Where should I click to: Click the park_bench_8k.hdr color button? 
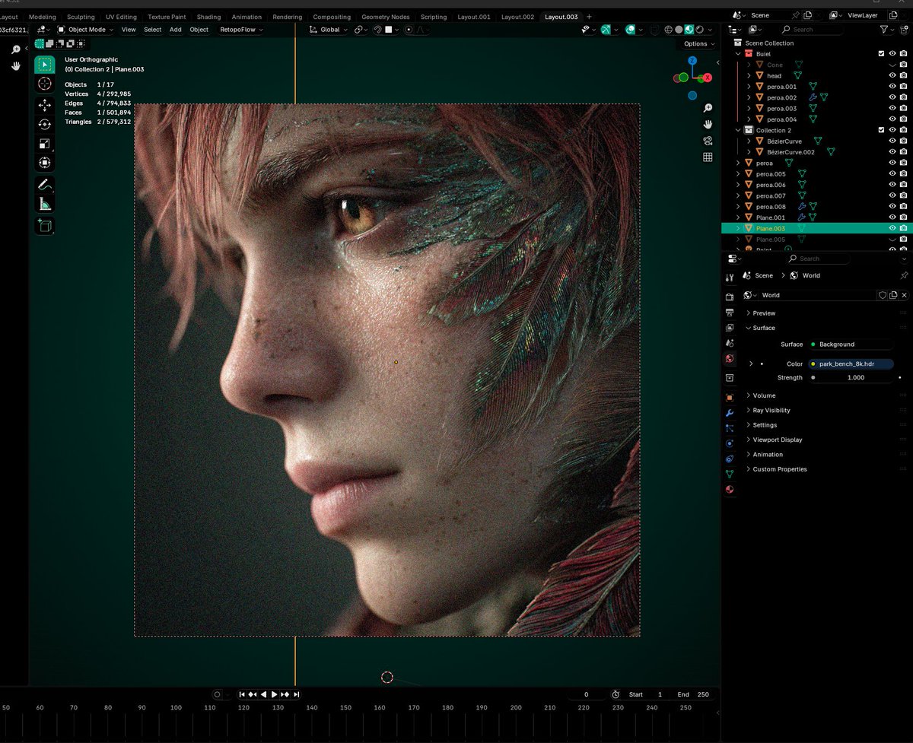851,364
